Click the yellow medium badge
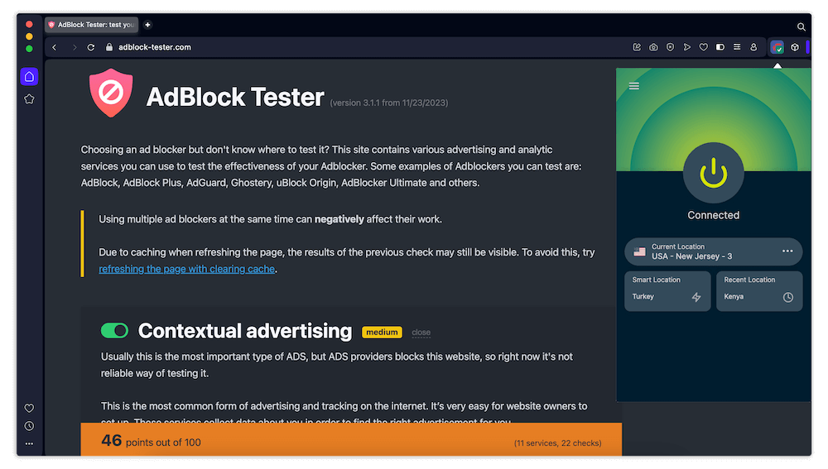 point(382,333)
